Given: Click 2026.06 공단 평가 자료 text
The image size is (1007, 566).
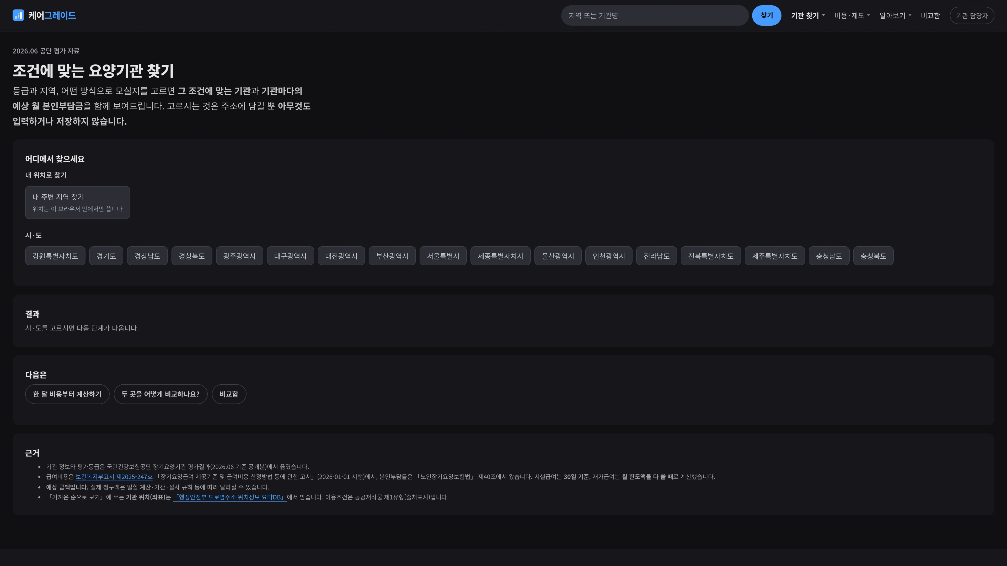Looking at the screenshot, I should coord(46,51).
